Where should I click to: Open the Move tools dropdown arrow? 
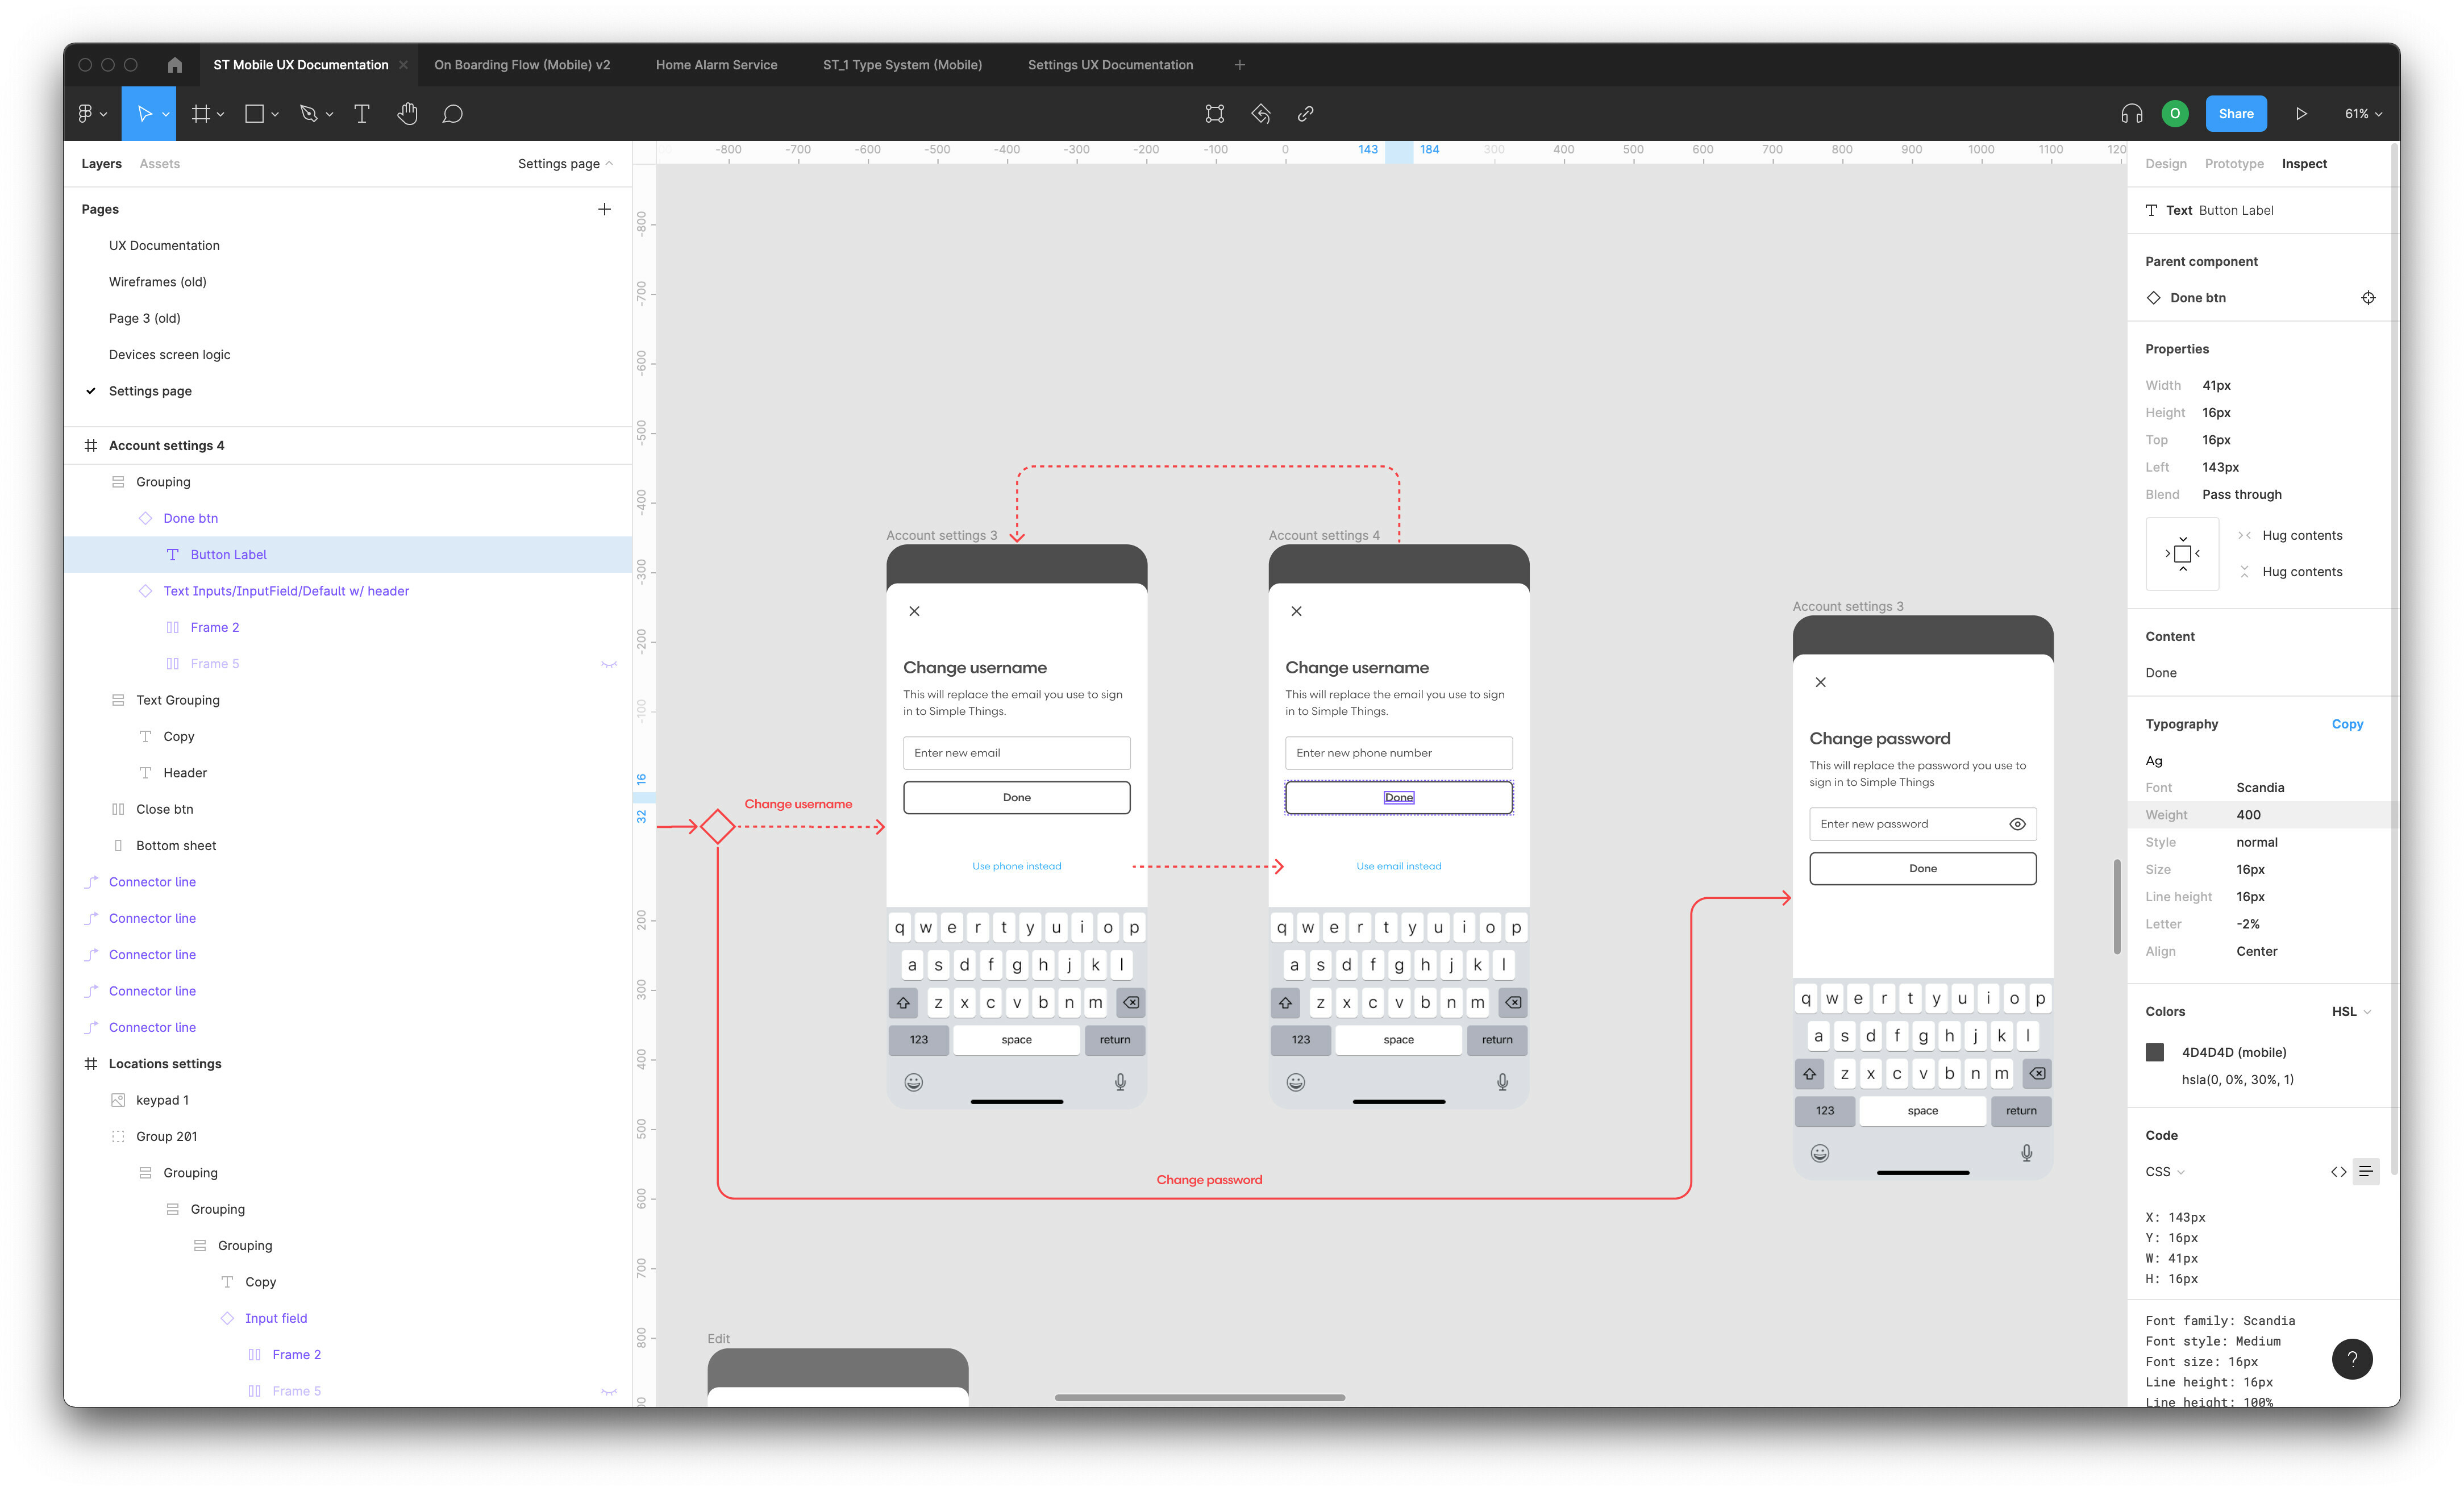(x=166, y=115)
